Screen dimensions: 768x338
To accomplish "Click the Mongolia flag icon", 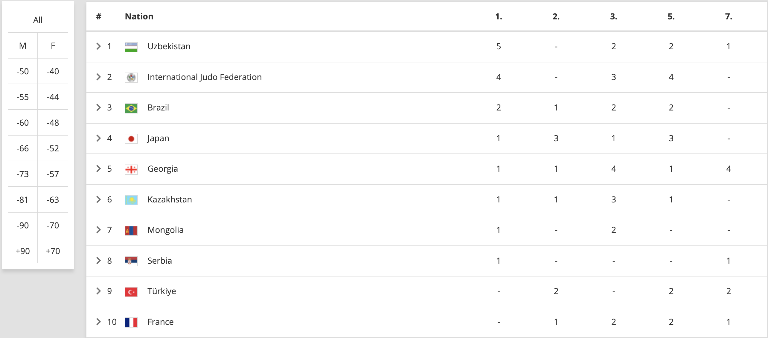I will tap(131, 231).
